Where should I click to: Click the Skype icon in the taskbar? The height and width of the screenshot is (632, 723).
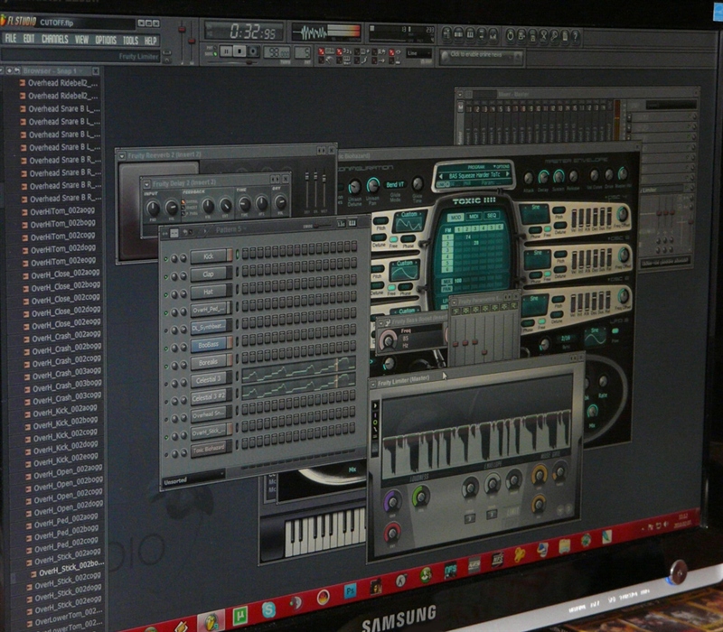[270, 608]
